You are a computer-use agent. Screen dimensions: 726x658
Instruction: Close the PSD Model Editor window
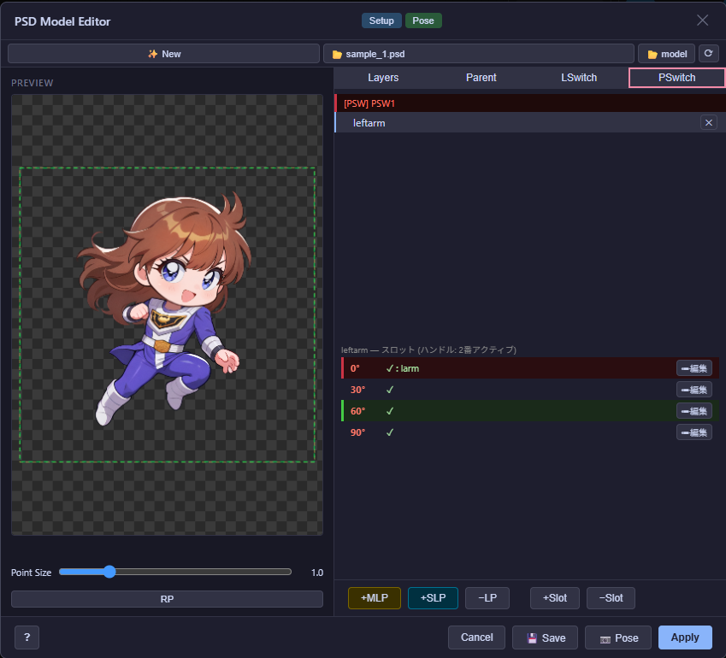(x=702, y=21)
